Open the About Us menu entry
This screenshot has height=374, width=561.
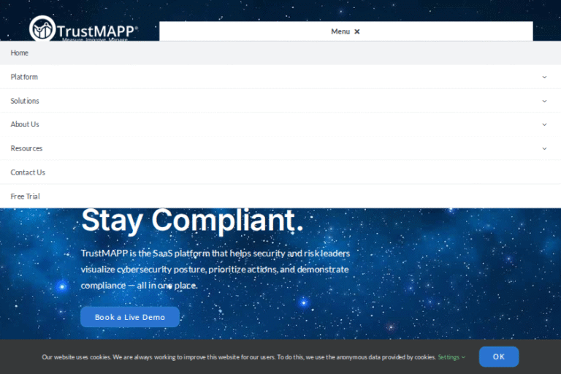coord(25,124)
